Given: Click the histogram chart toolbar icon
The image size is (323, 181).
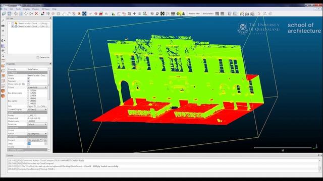Looking at the screenshot, I should 113,14.
